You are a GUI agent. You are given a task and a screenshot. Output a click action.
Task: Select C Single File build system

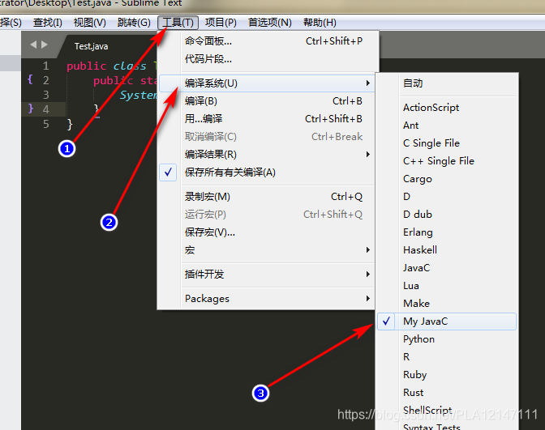(447, 143)
